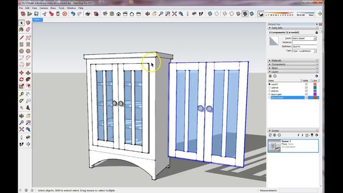Click the Update Scene refresh button

(270, 135)
